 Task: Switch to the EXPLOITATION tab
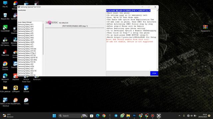(x=52, y=22)
